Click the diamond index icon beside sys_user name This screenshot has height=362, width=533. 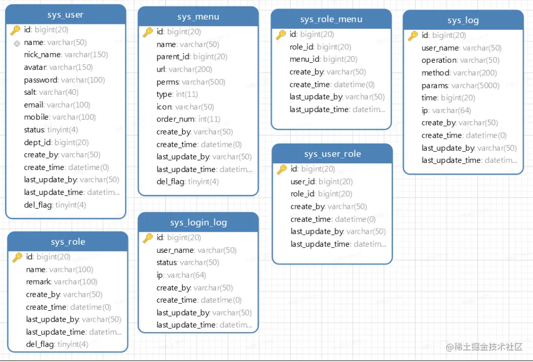point(17,43)
